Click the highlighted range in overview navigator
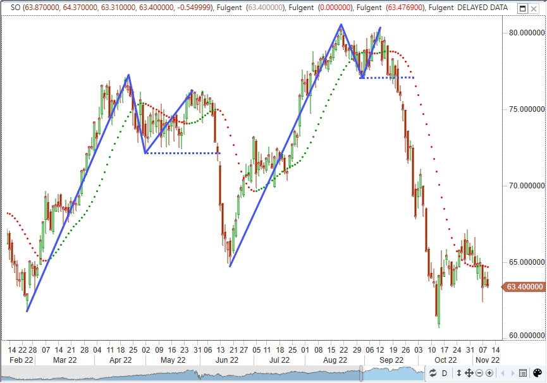 pos(393,374)
